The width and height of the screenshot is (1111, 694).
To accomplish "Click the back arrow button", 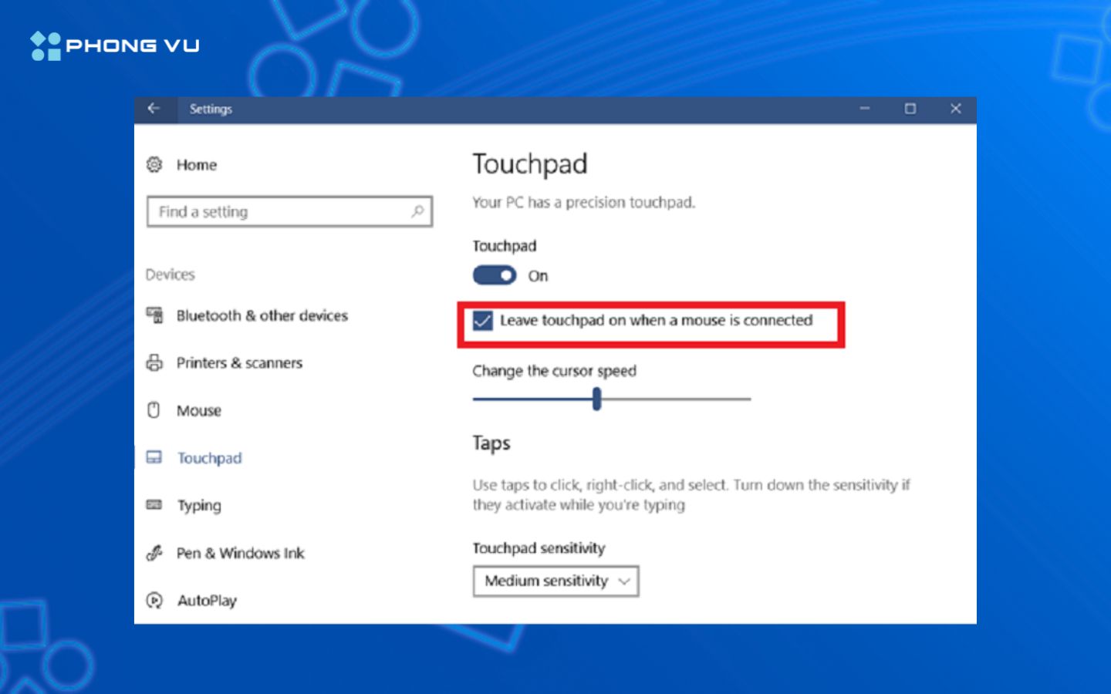I will (154, 109).
